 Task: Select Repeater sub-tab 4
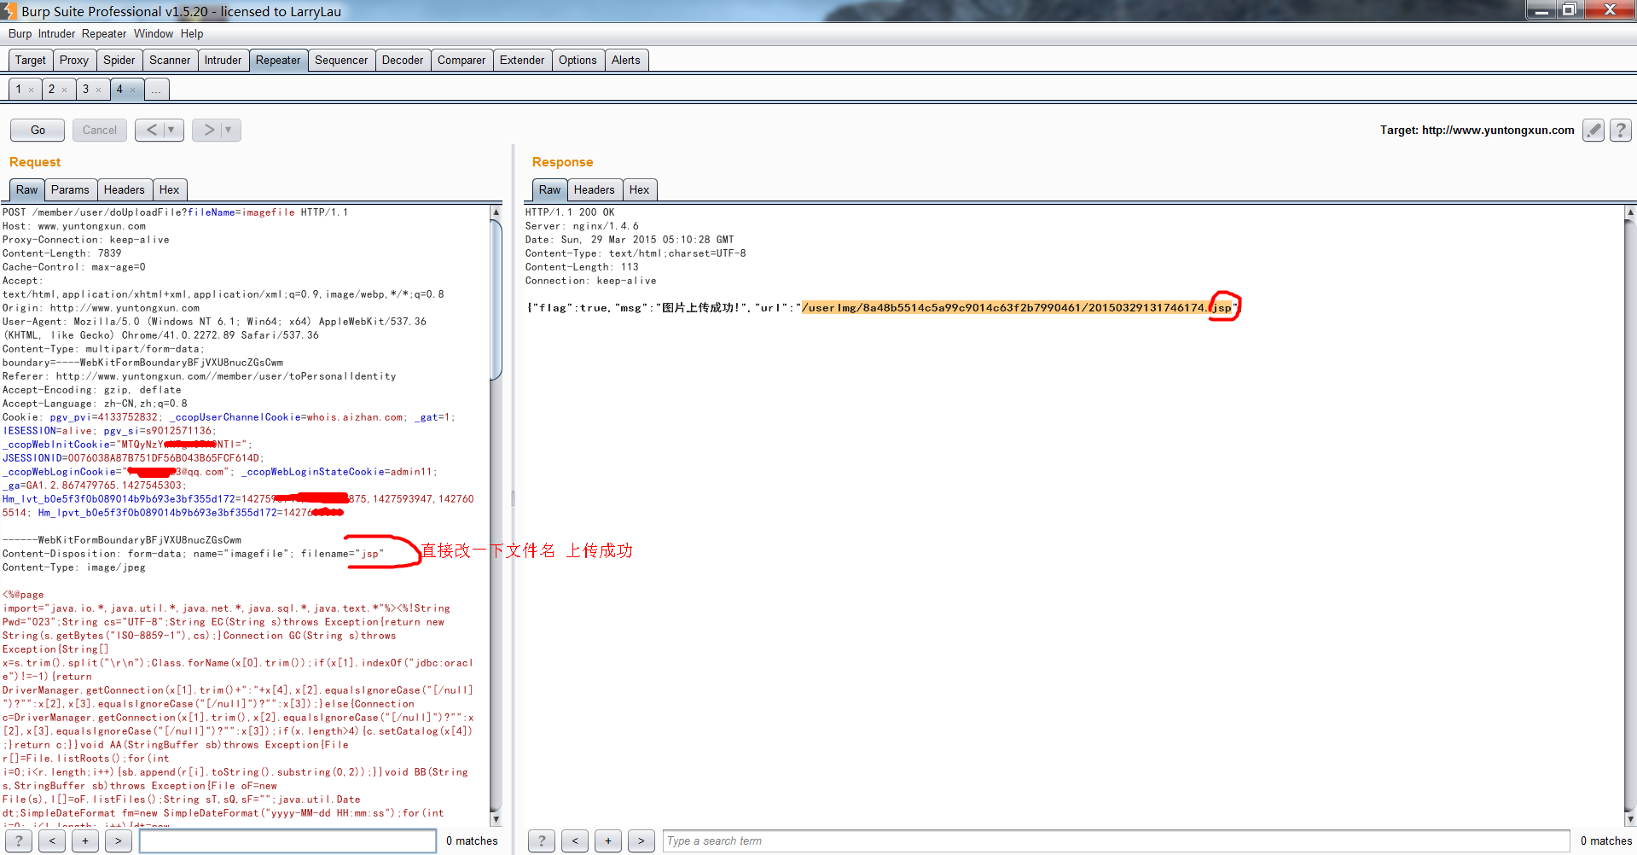point(120,90)
